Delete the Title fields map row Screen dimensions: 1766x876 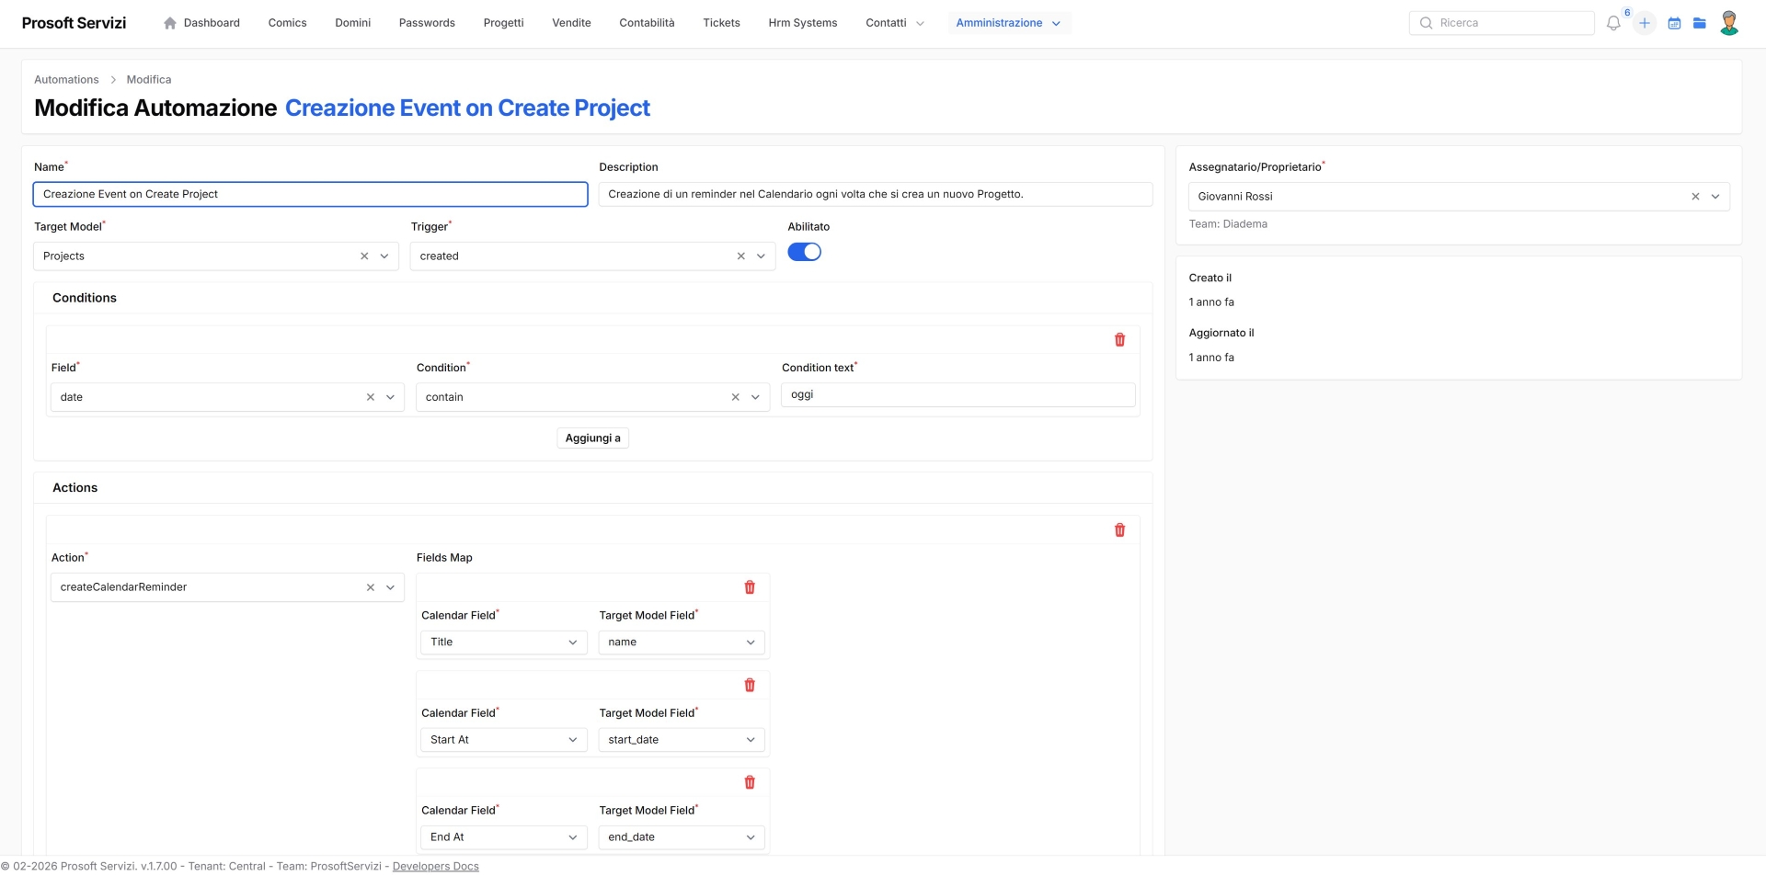(750, 587)
